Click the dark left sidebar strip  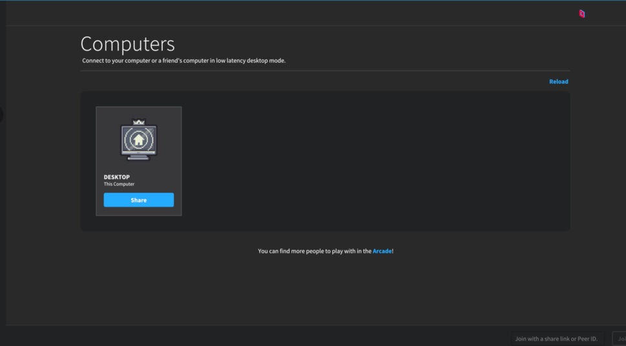click(x=3, y=194)
